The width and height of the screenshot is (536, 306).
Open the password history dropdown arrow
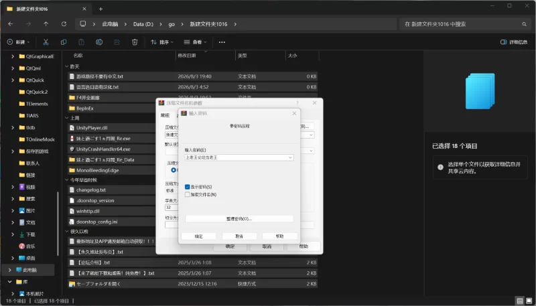coord(290,157)
